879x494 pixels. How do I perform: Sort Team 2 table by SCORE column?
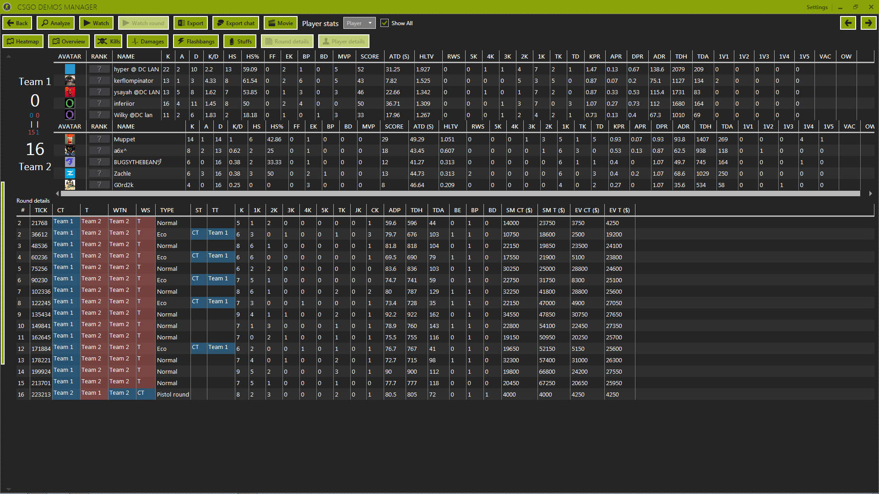[x=394, y=126]
